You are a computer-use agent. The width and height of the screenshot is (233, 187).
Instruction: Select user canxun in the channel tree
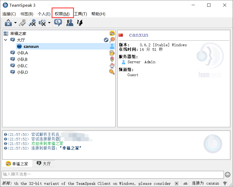31,47
